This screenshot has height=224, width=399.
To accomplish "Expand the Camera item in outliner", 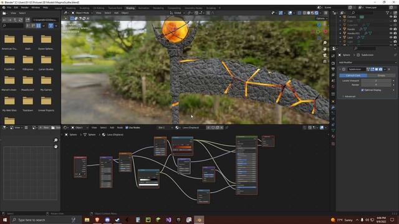I will (x=340, y=17).
